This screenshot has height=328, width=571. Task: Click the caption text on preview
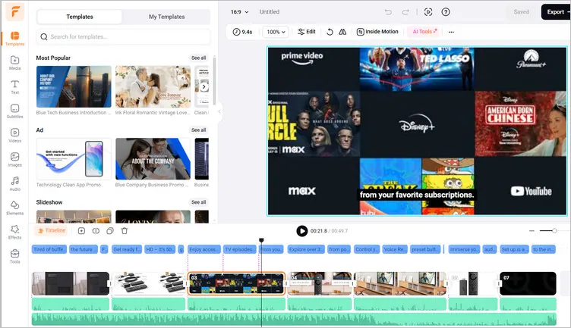417,195
